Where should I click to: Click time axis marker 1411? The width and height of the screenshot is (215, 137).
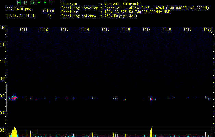click(24, 29)
